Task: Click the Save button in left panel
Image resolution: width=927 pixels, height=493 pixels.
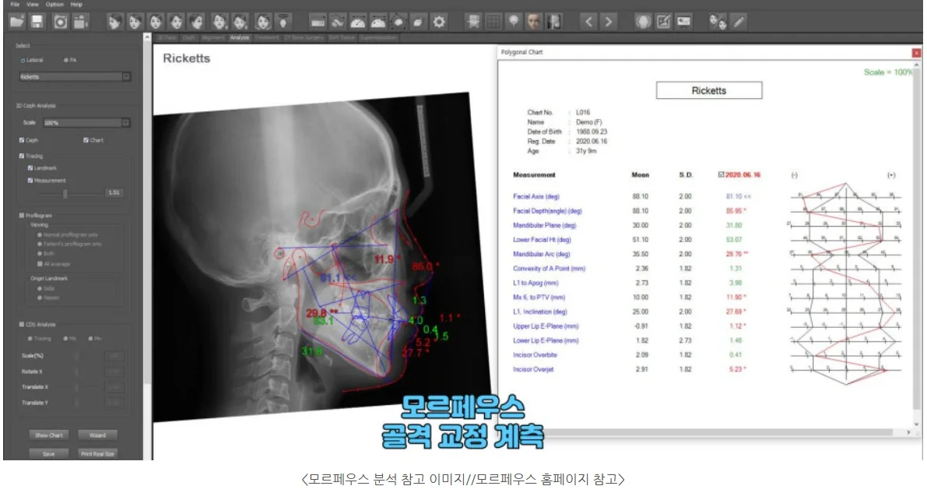Action: [x=48, y=454]
